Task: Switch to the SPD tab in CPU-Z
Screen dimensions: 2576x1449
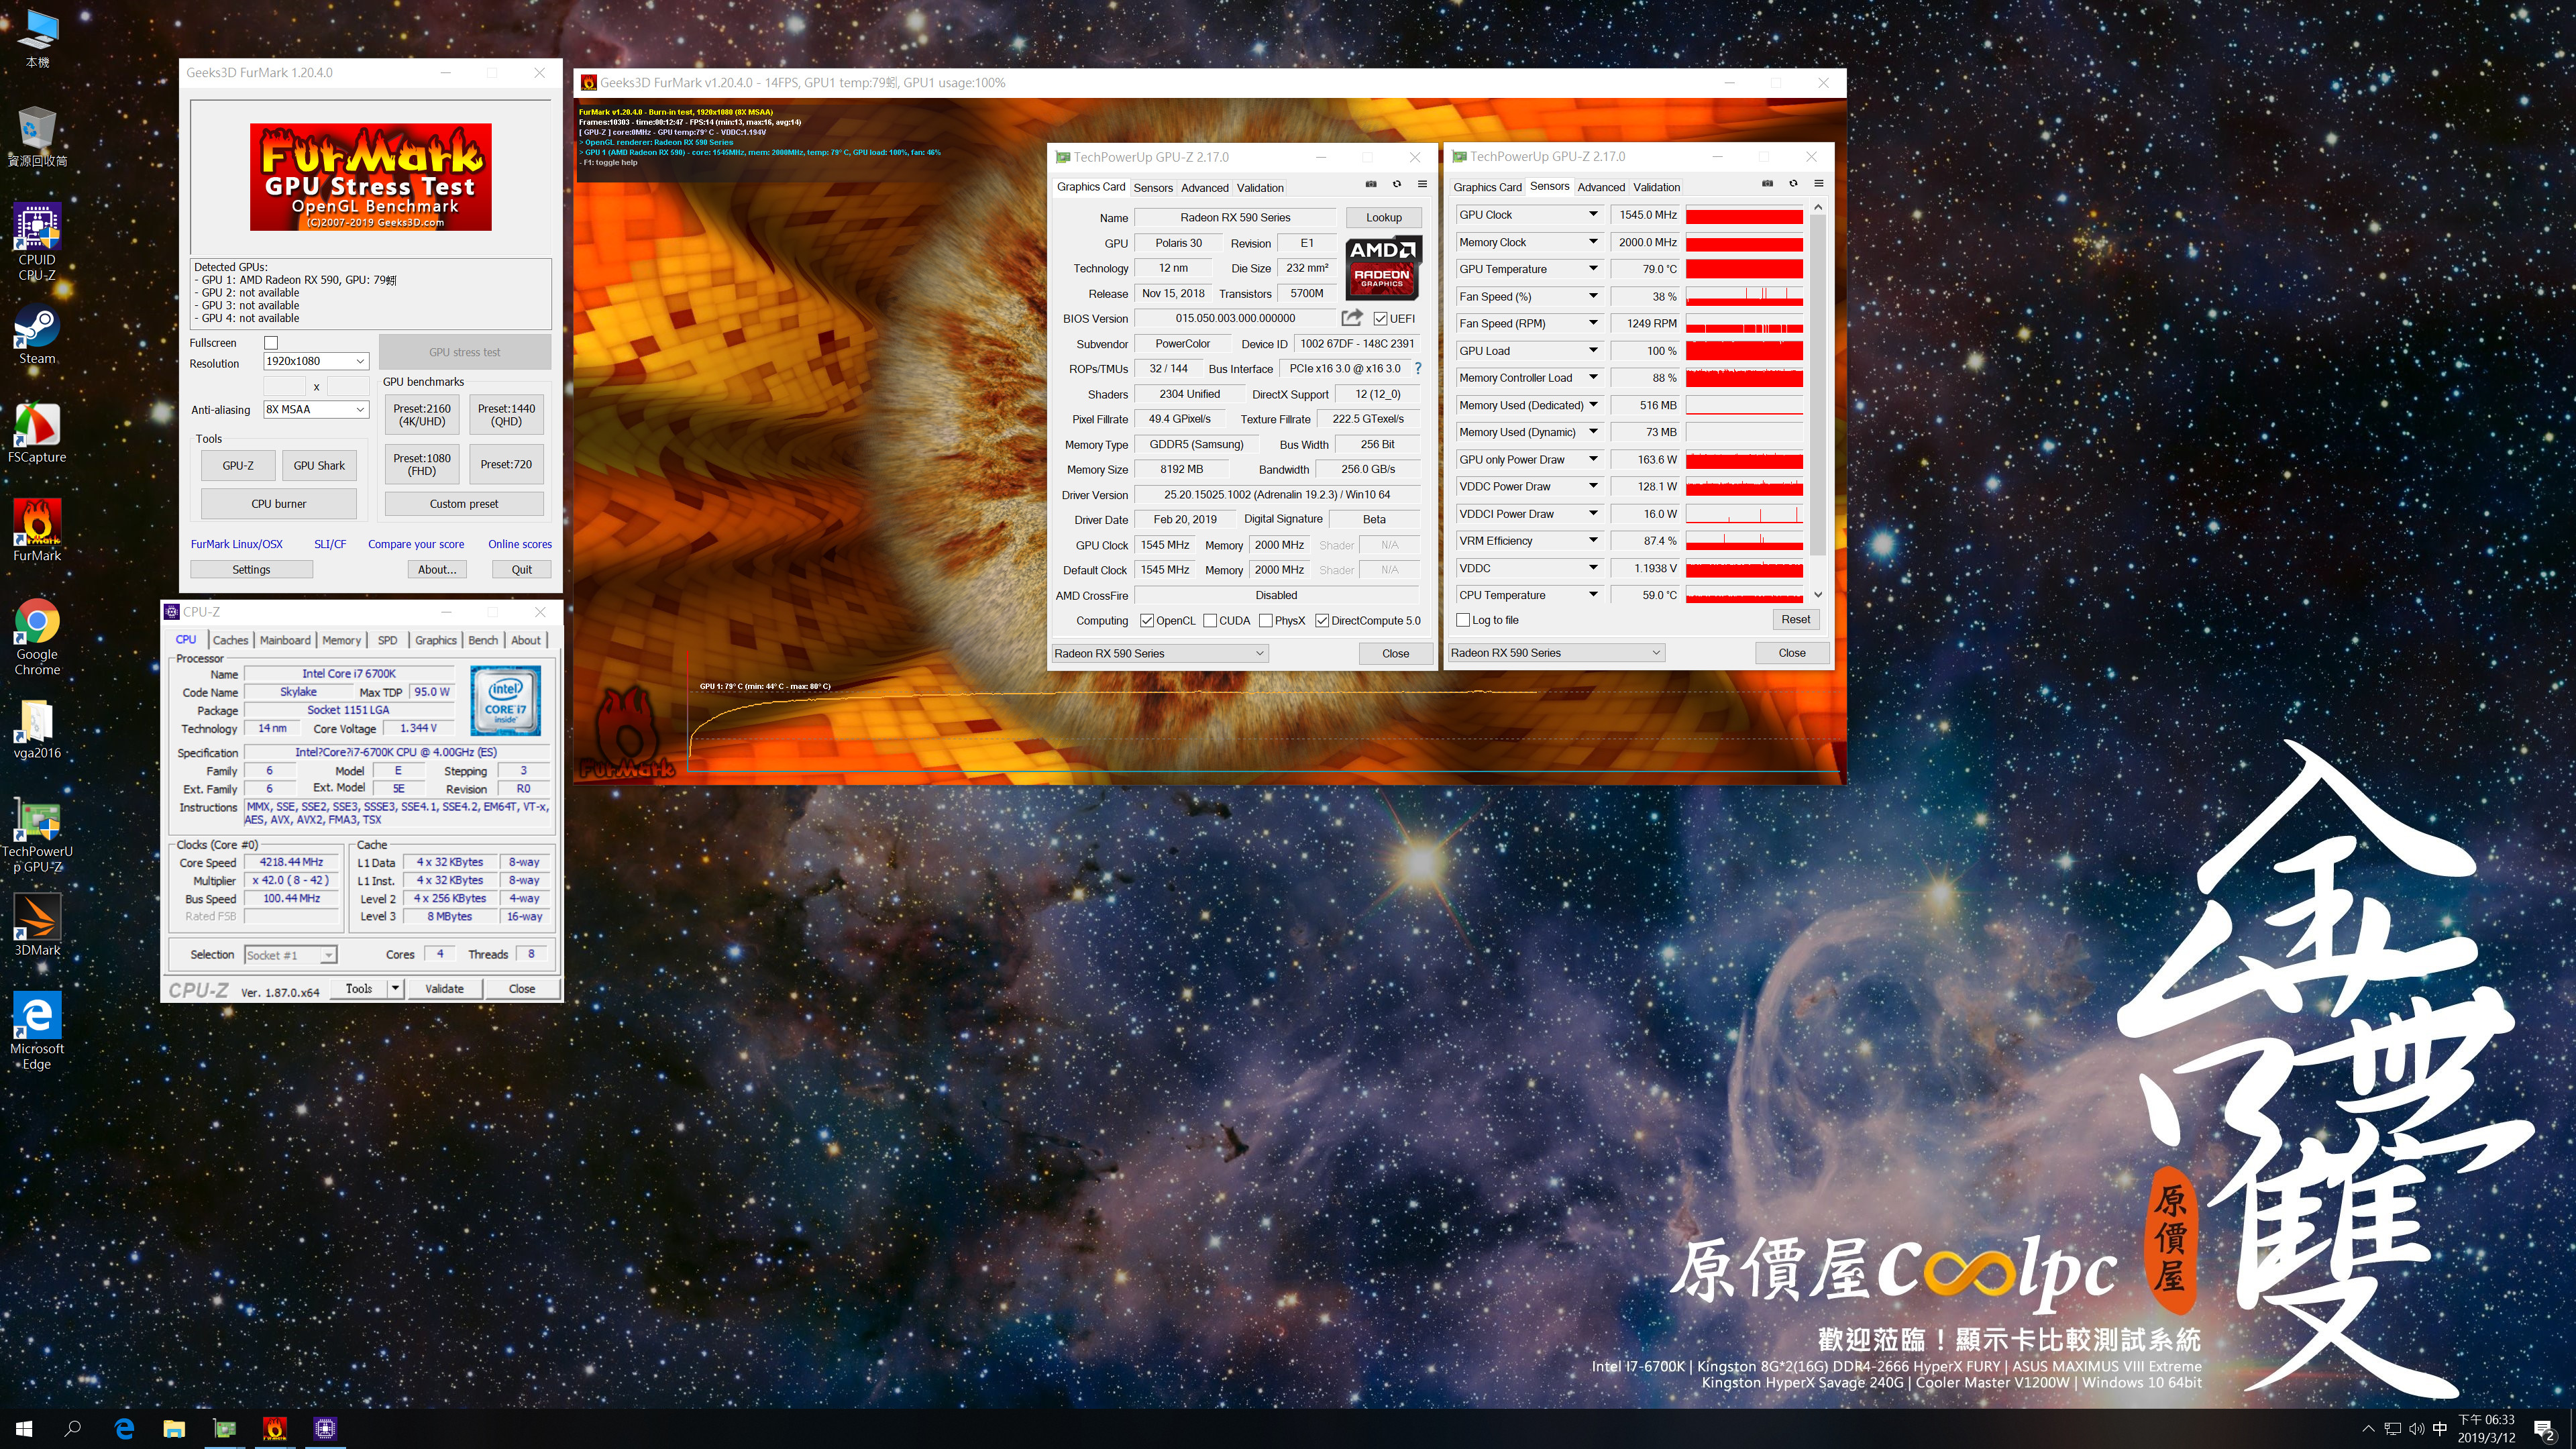Action: click(x=387, y=640)
